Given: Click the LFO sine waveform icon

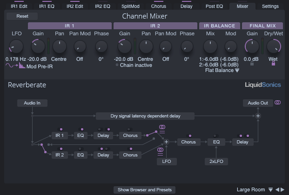Looking at the screenshot, I should point(9,65).
